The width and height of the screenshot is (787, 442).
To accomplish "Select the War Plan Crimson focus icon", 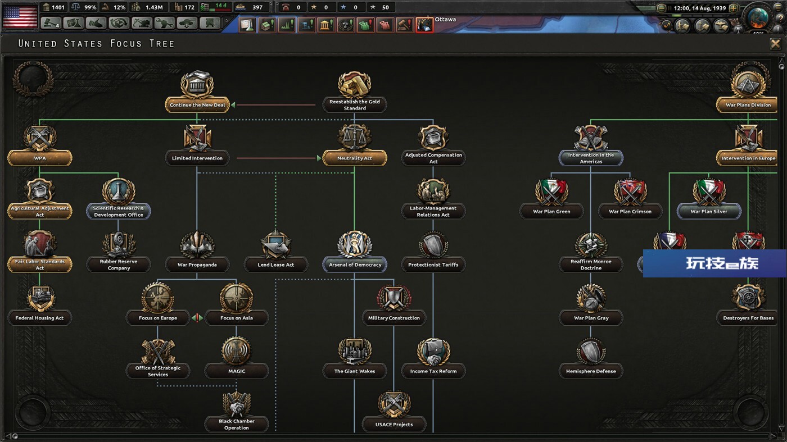I will tap(630, 192).
